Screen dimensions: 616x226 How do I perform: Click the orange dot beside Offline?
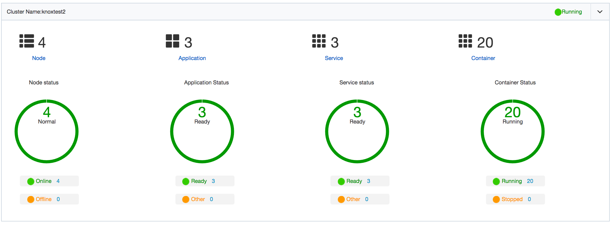click(31, 199)
